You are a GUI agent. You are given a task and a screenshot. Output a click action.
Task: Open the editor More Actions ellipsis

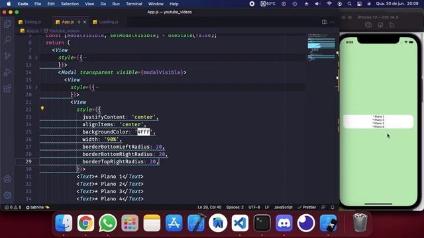point(332,22)
